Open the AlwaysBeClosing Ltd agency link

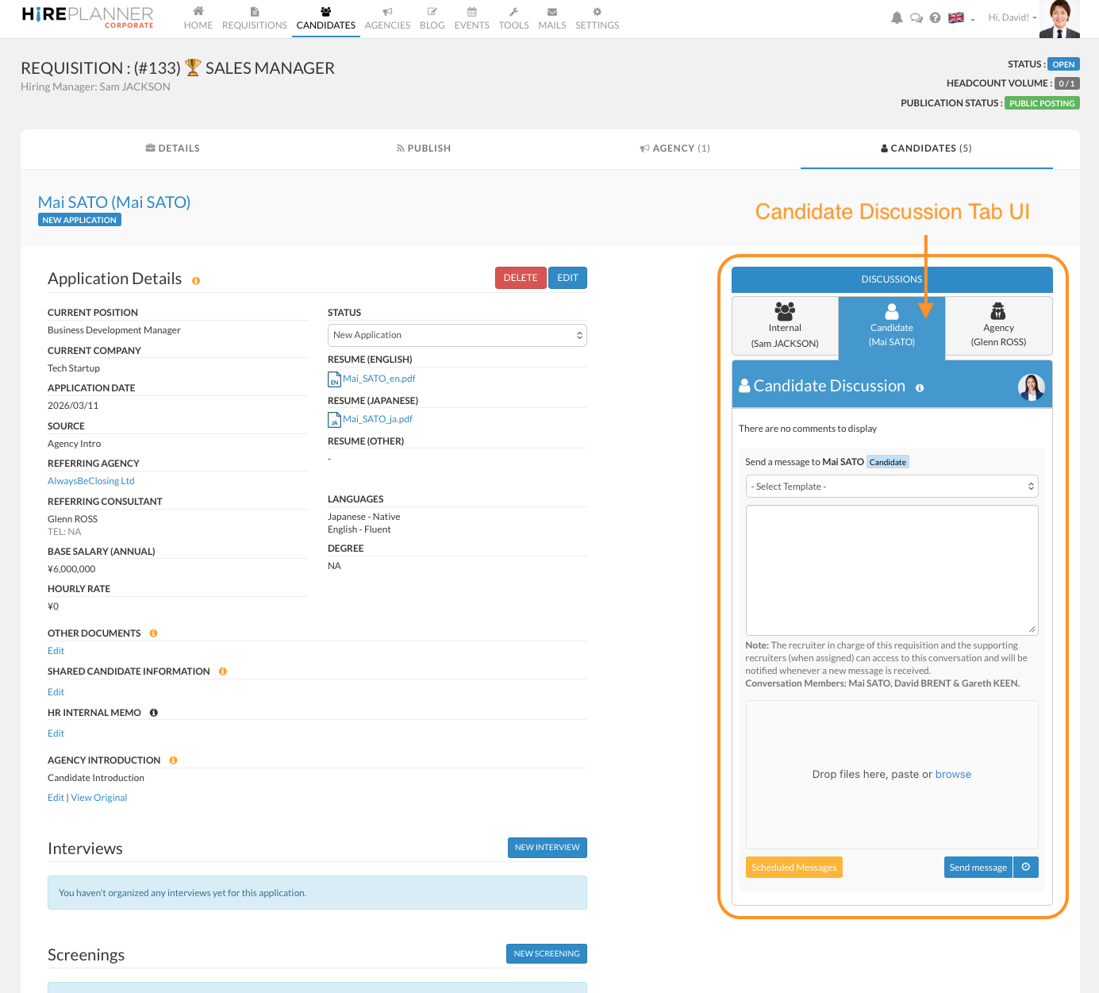[91, 481]
